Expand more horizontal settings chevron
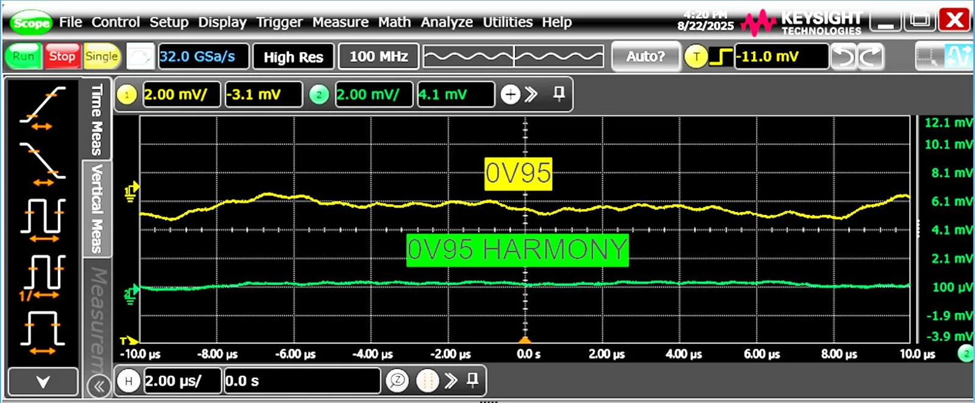The height and width of the screenshot is (403, 975). pyautogui.click(x=451, y=381)
